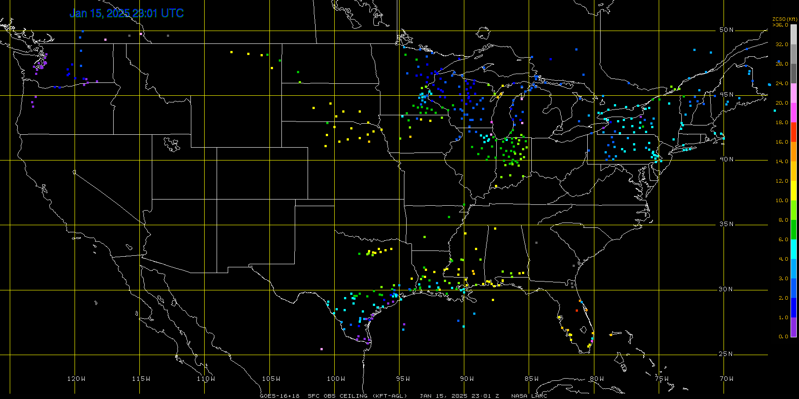
Task: Click the '>36.0' legend label
Action: [780, 25]
